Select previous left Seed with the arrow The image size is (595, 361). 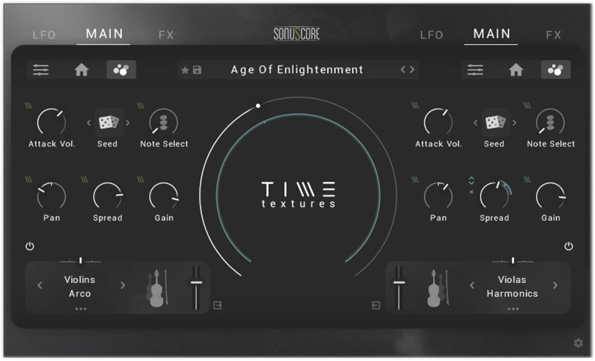point(89,123)
